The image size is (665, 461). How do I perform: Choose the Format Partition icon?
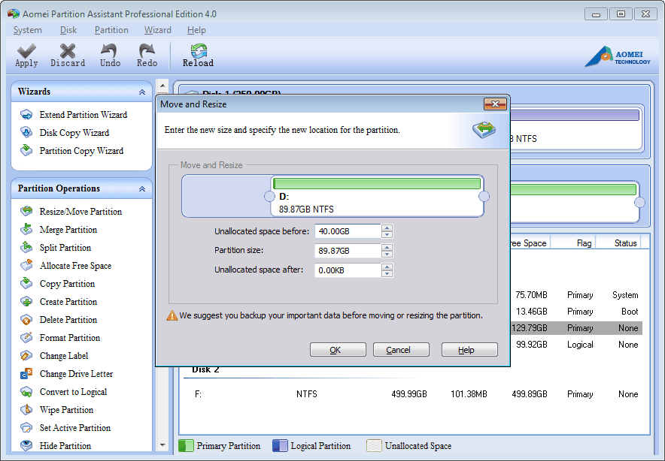[x=26, y=337]
